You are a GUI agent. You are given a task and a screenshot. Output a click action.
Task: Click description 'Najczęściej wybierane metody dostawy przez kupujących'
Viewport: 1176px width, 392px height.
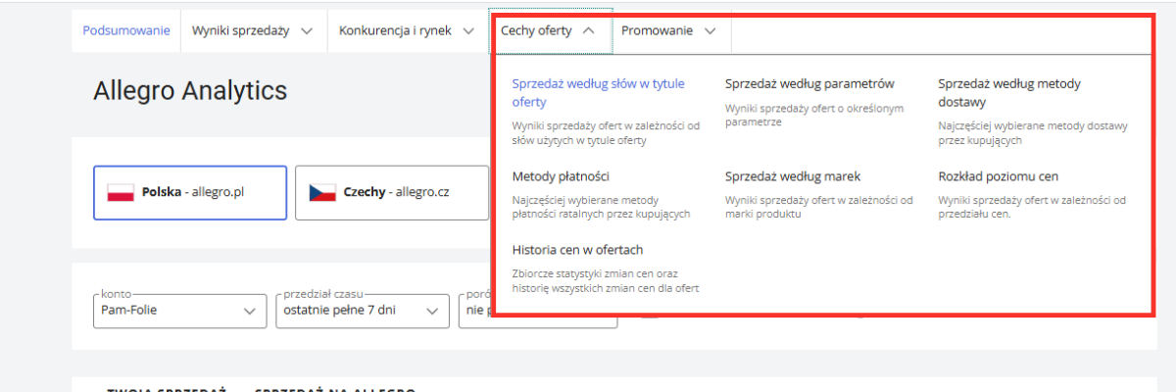tap(1034, 133)
